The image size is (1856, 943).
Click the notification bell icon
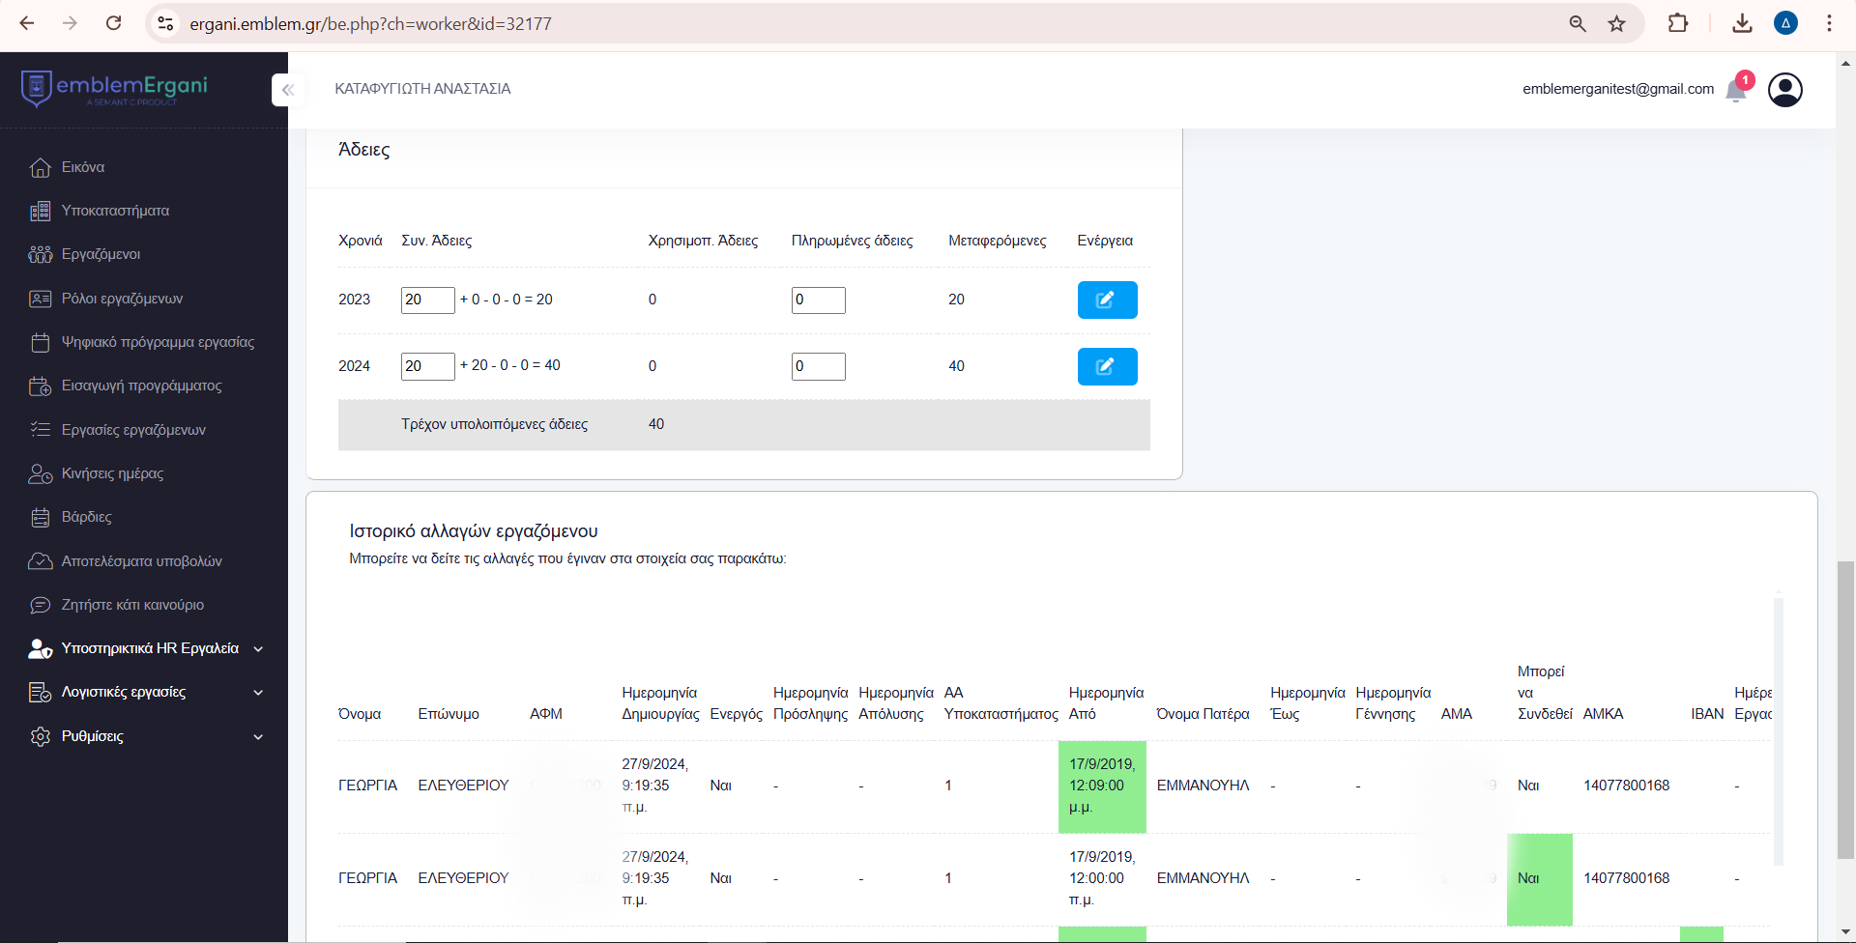coord(1736,90)
